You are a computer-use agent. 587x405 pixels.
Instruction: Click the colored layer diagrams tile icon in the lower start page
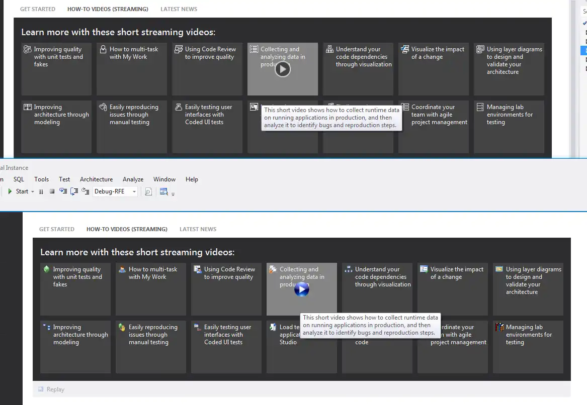pos(499,269)
